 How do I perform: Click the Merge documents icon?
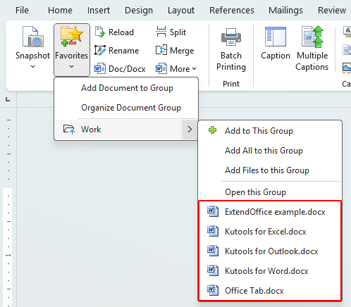(x=161, y=50)
